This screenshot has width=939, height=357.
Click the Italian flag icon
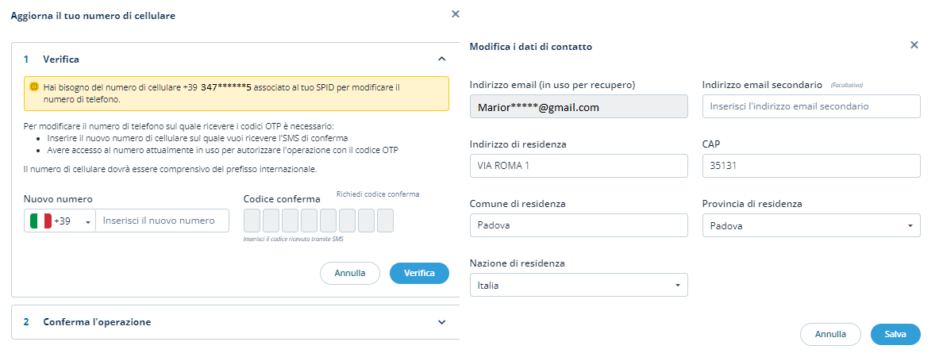pyautogui.click(x=40, y=221)
